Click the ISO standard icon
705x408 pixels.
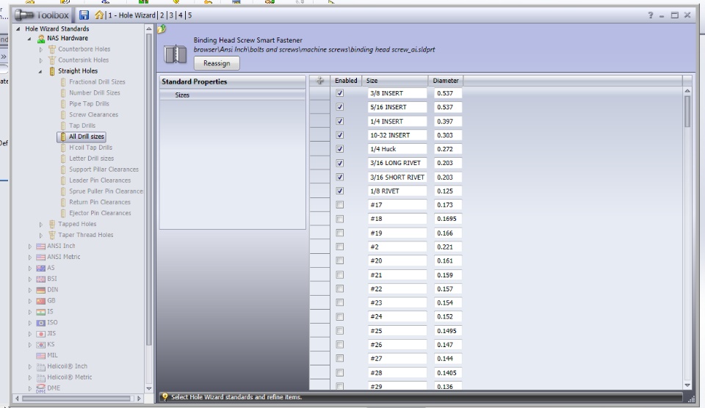(41, 323)
